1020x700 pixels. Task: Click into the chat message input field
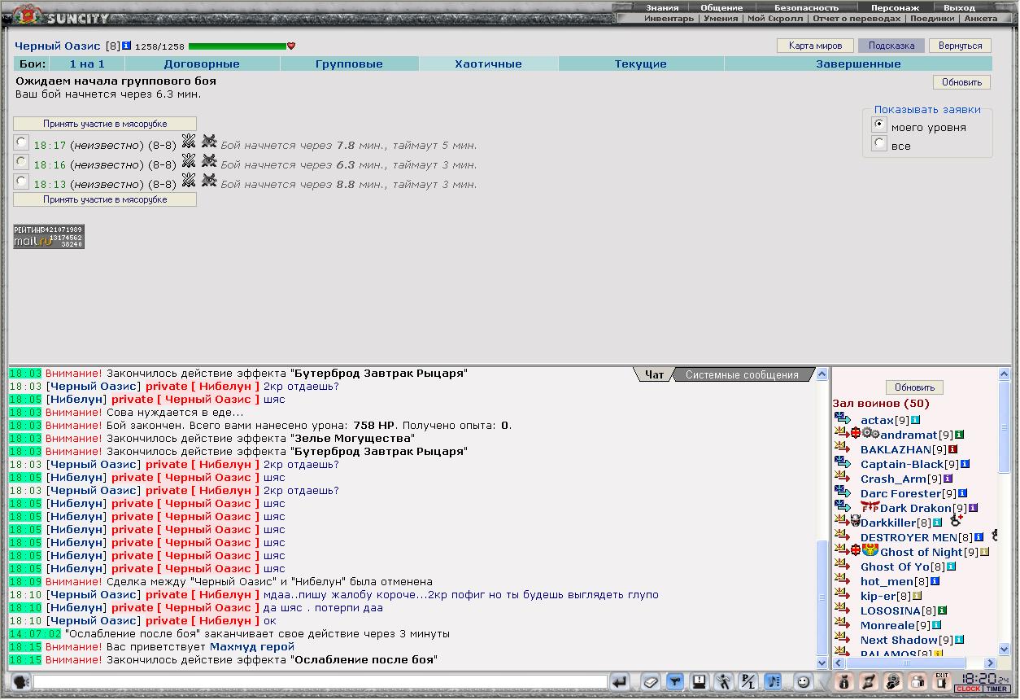click(320, 682)
